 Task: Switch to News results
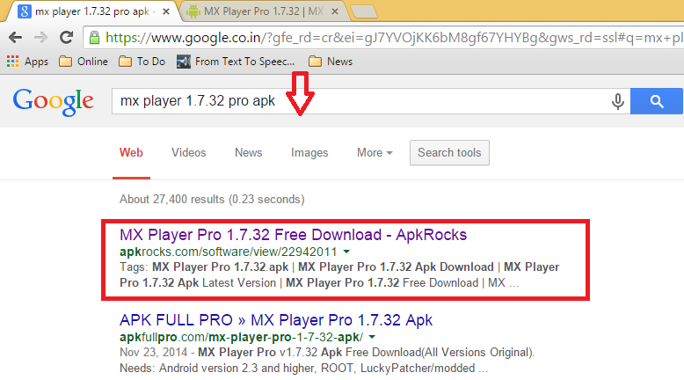coord(248,153)
